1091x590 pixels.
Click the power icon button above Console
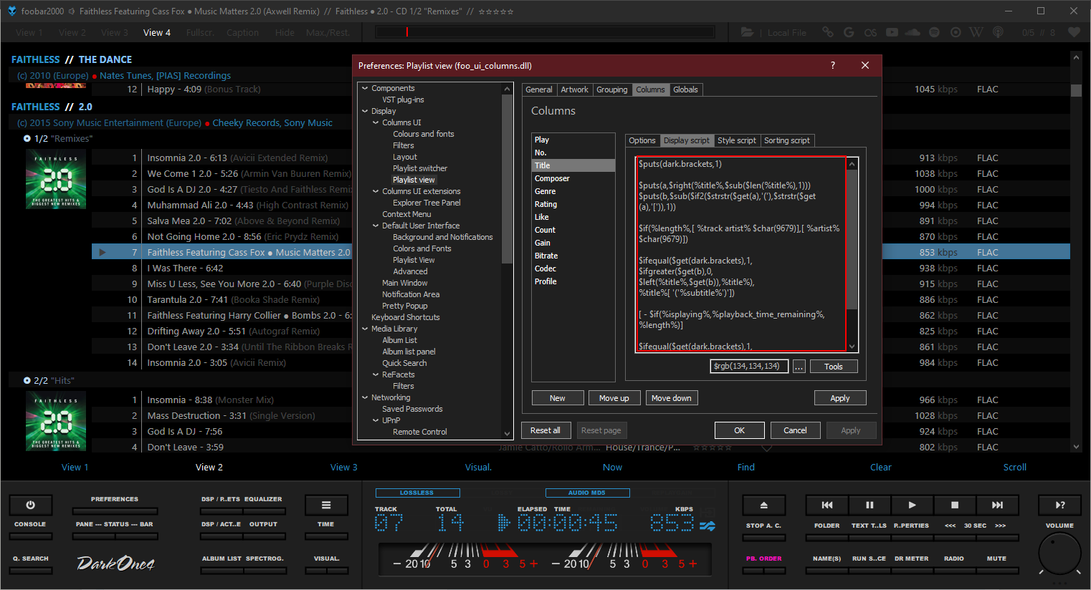[30, 505]
